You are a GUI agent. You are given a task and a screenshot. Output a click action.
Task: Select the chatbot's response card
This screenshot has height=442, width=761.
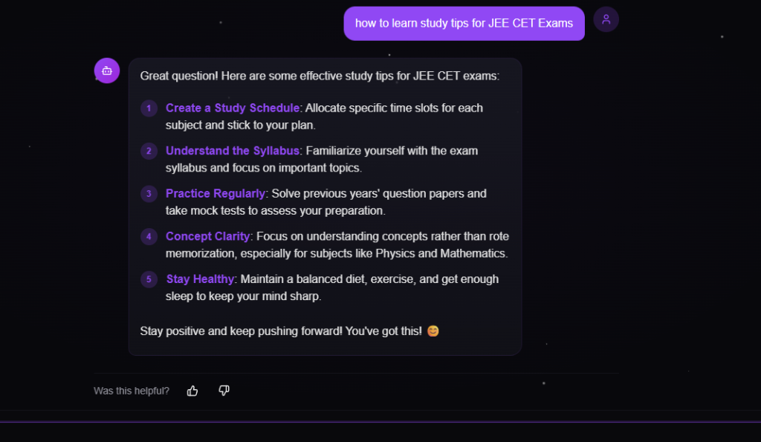(x=325, y=205)
